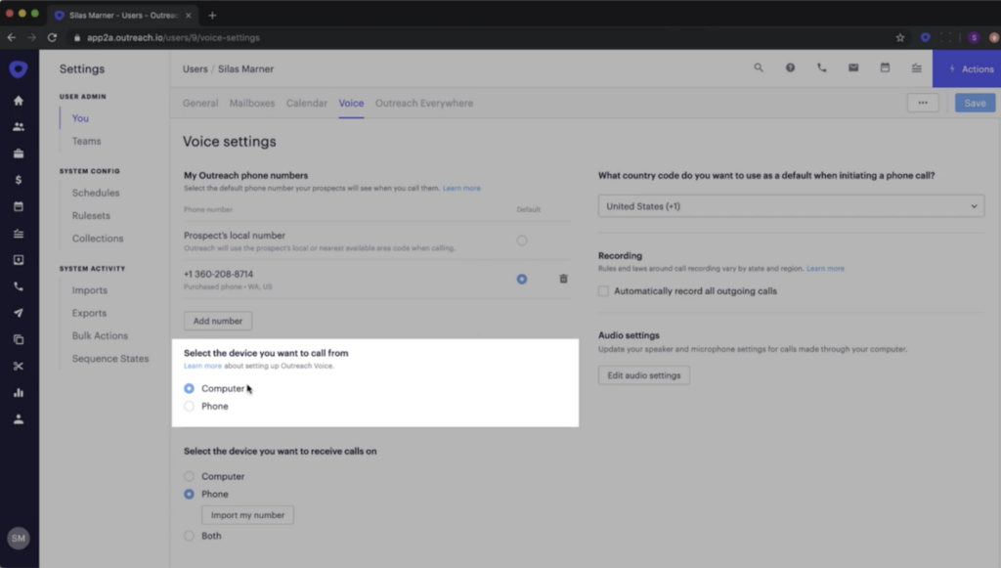This screenshot has width=1001, height=568.
Task: Open the task list icon in header
Action: pyautogui.click(x=917, y=67)
